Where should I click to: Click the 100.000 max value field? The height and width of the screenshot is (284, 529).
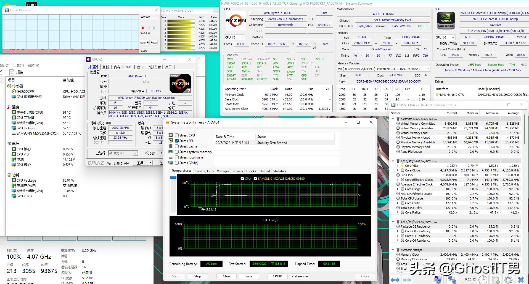[x=149, y=17]
